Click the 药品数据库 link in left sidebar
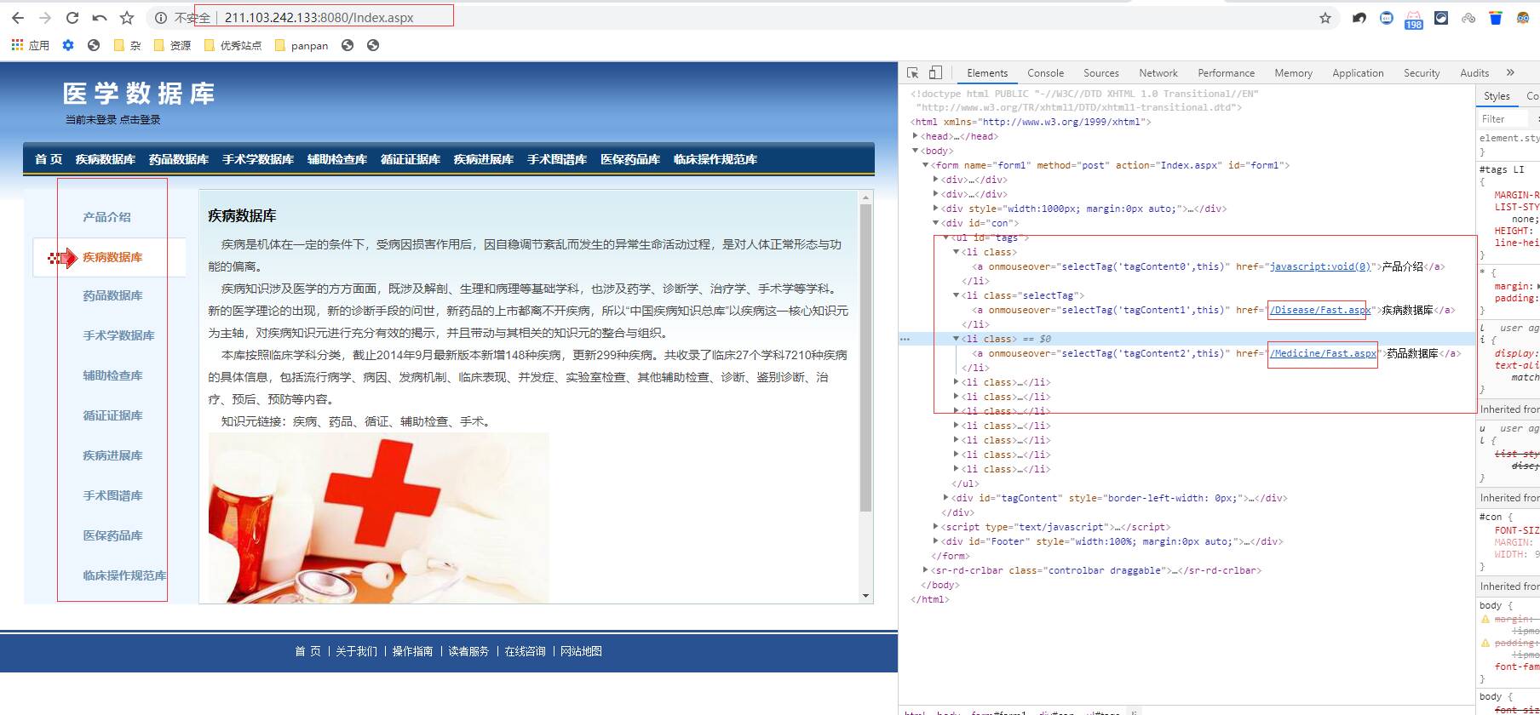Image resolution: width=1540 pixels, height=715 pixels. (112, 295)
